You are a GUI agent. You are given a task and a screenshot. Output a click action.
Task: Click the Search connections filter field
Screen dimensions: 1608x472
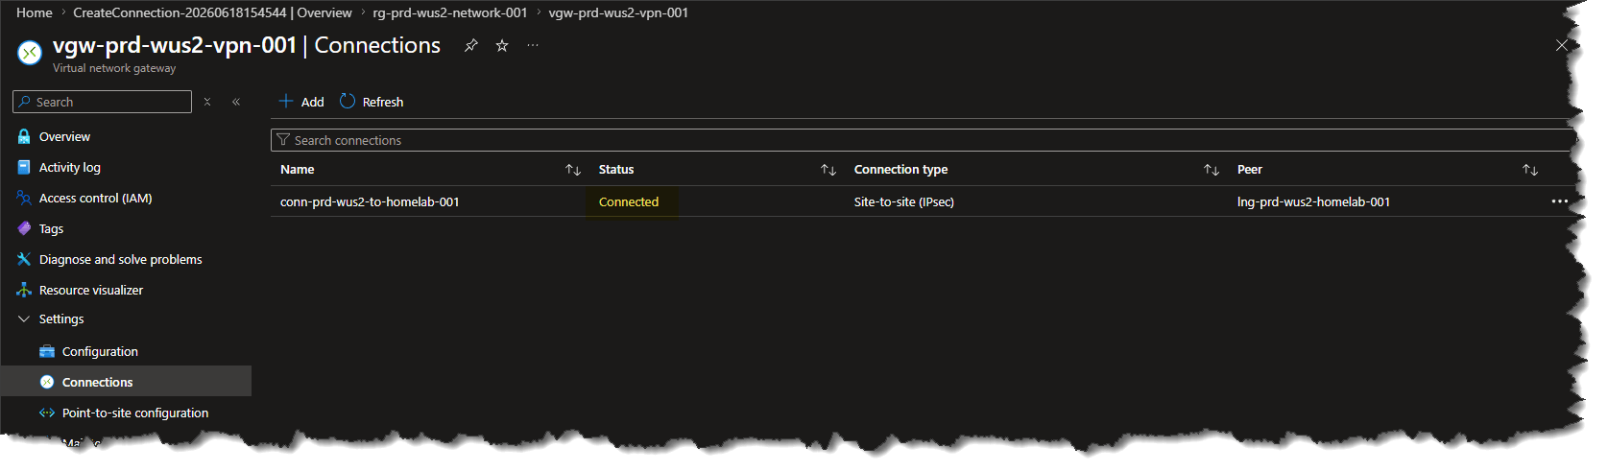click(922, 140)
